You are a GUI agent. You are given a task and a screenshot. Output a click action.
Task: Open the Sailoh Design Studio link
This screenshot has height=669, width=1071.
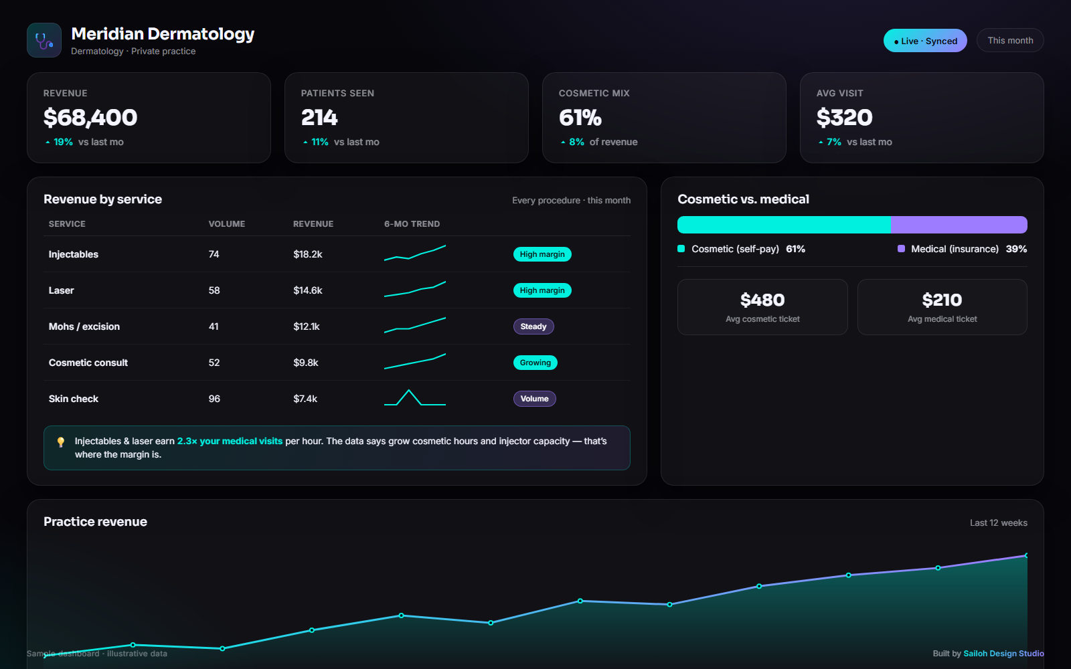[1003, 654]
